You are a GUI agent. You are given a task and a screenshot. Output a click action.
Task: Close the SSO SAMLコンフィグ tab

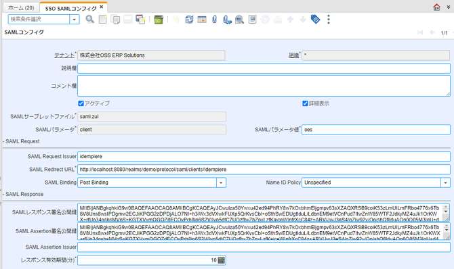(x=102, y=7)
